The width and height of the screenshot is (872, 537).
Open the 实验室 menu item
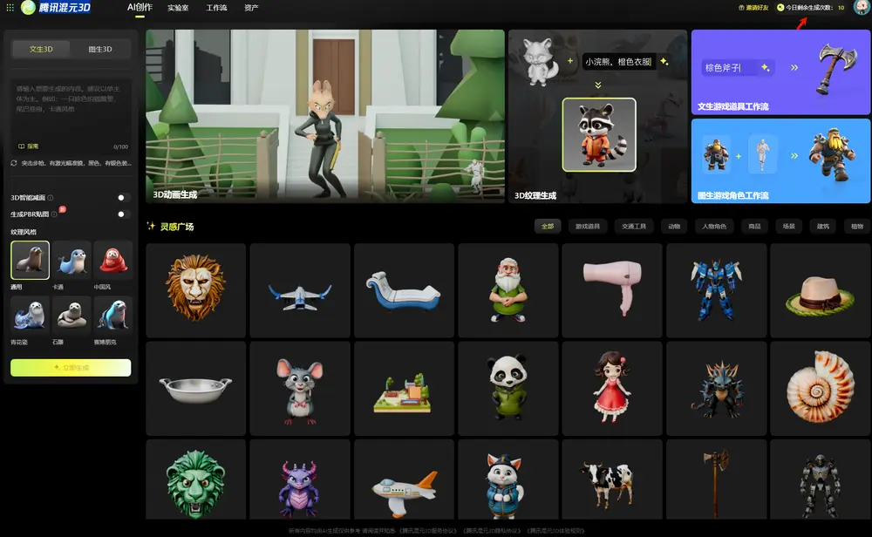(178, 8)
